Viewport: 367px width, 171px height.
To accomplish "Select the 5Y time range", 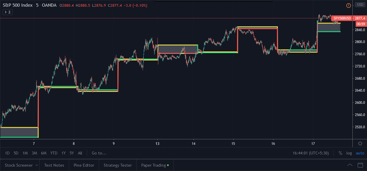I will tap(72, 153).
